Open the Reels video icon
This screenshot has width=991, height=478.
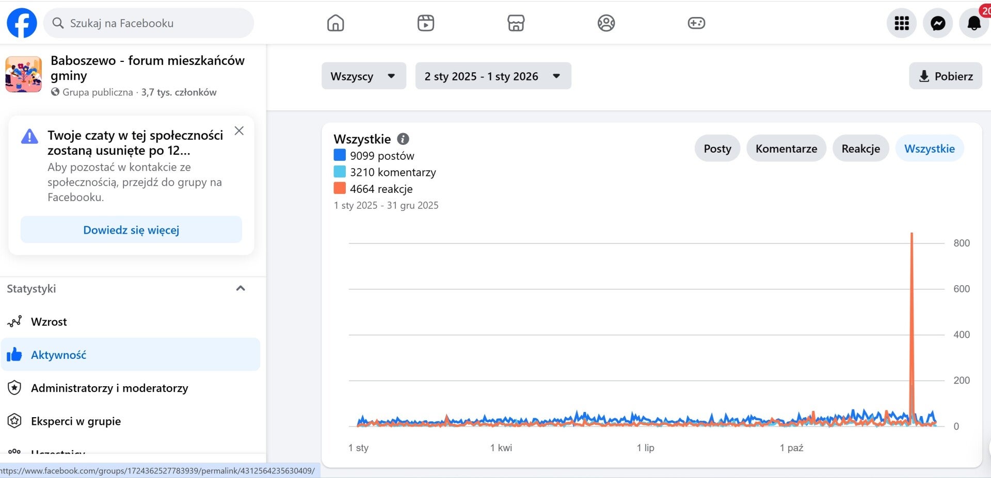click(x=426, y=23)
